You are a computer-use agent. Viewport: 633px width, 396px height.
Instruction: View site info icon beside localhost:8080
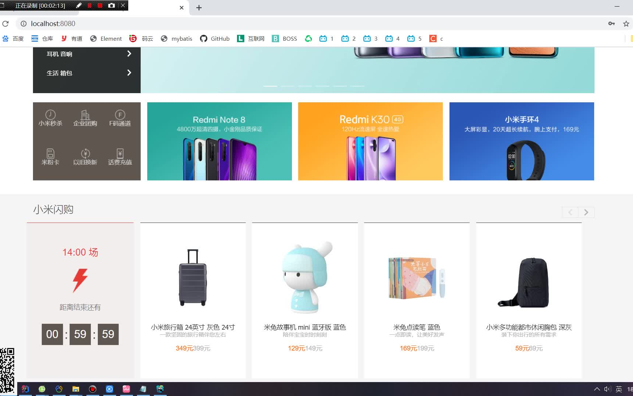tap(23, 24)
